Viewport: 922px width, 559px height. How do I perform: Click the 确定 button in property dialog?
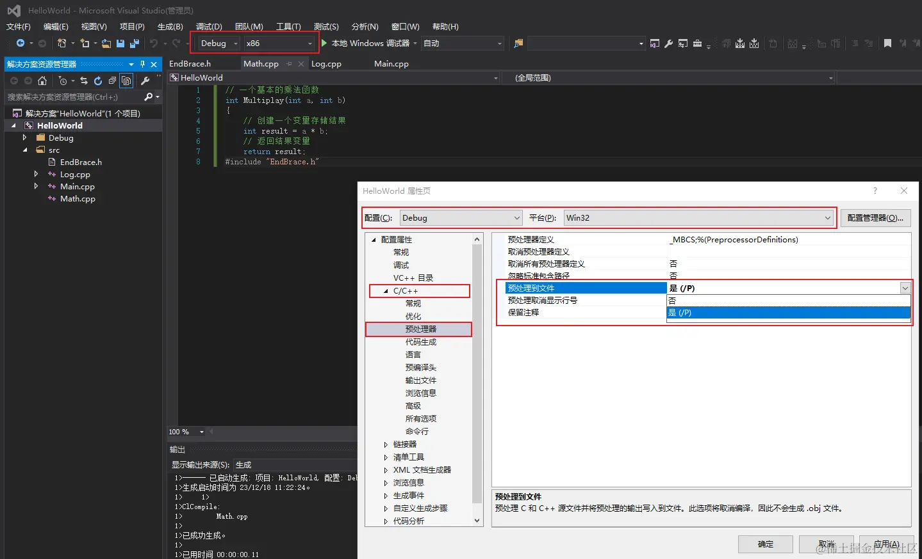pos(766,544)
